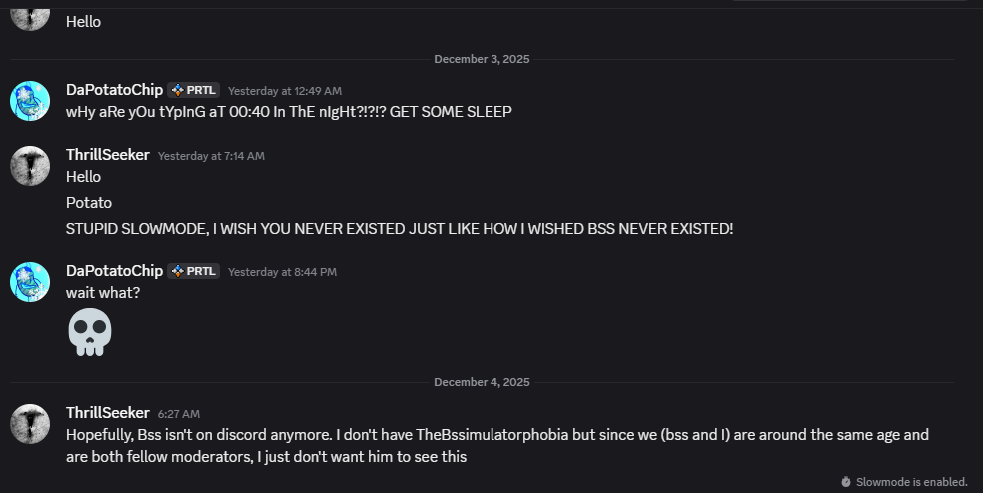Open DaPotatoChip's profile from the 12:49 AM username
Viewport: 983px width, 493px height.
[114, 90]
